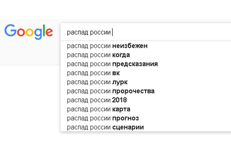Select the 'распад россии 2018' suggestion
Image resolution: width=231 pixels, height=154 pixels.
tap(97, 100)
